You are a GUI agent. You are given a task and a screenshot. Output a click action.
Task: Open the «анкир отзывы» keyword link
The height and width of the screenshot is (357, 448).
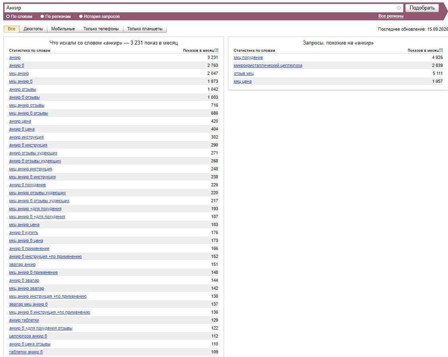(22, 90)
